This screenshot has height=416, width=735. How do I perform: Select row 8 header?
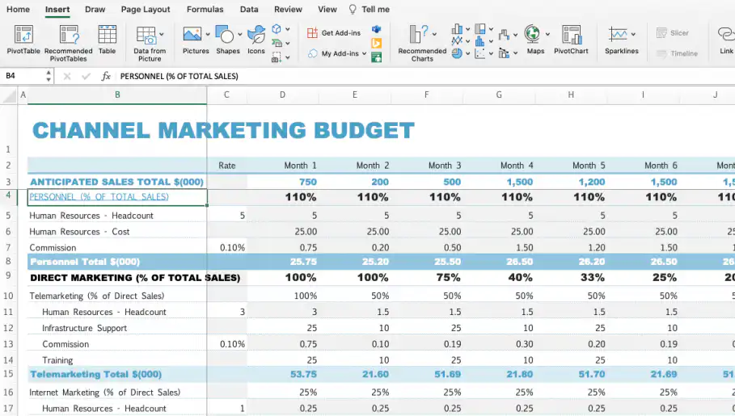[8, 262]
